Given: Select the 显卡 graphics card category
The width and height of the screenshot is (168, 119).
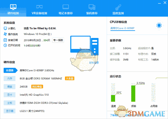Looking at the screenshot, I should click(x=10, y=95).
